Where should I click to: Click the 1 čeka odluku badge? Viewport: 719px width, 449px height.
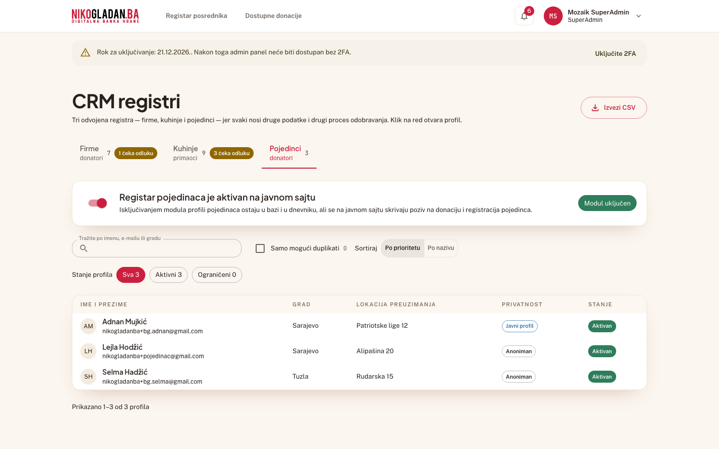136,153
